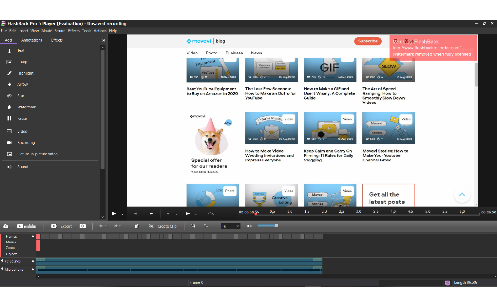Click the resize movie icon beside crop
The image size is (497, 307).
pos(206,226)
